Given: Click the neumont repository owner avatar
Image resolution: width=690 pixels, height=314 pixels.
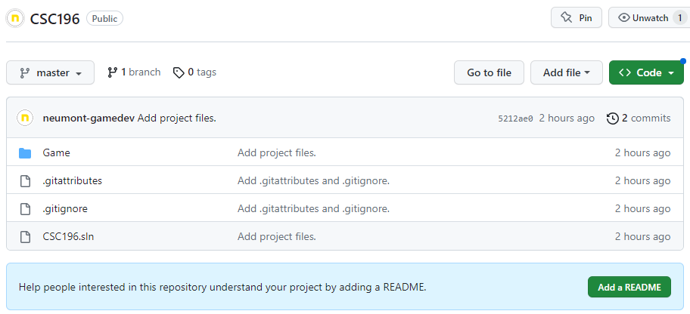Looking at the screenshot, I should [x=15, y=18].
